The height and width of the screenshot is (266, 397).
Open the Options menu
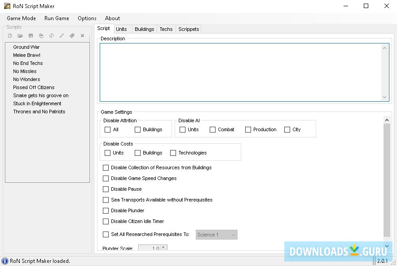pyautogui.click(x=87, y=18)
